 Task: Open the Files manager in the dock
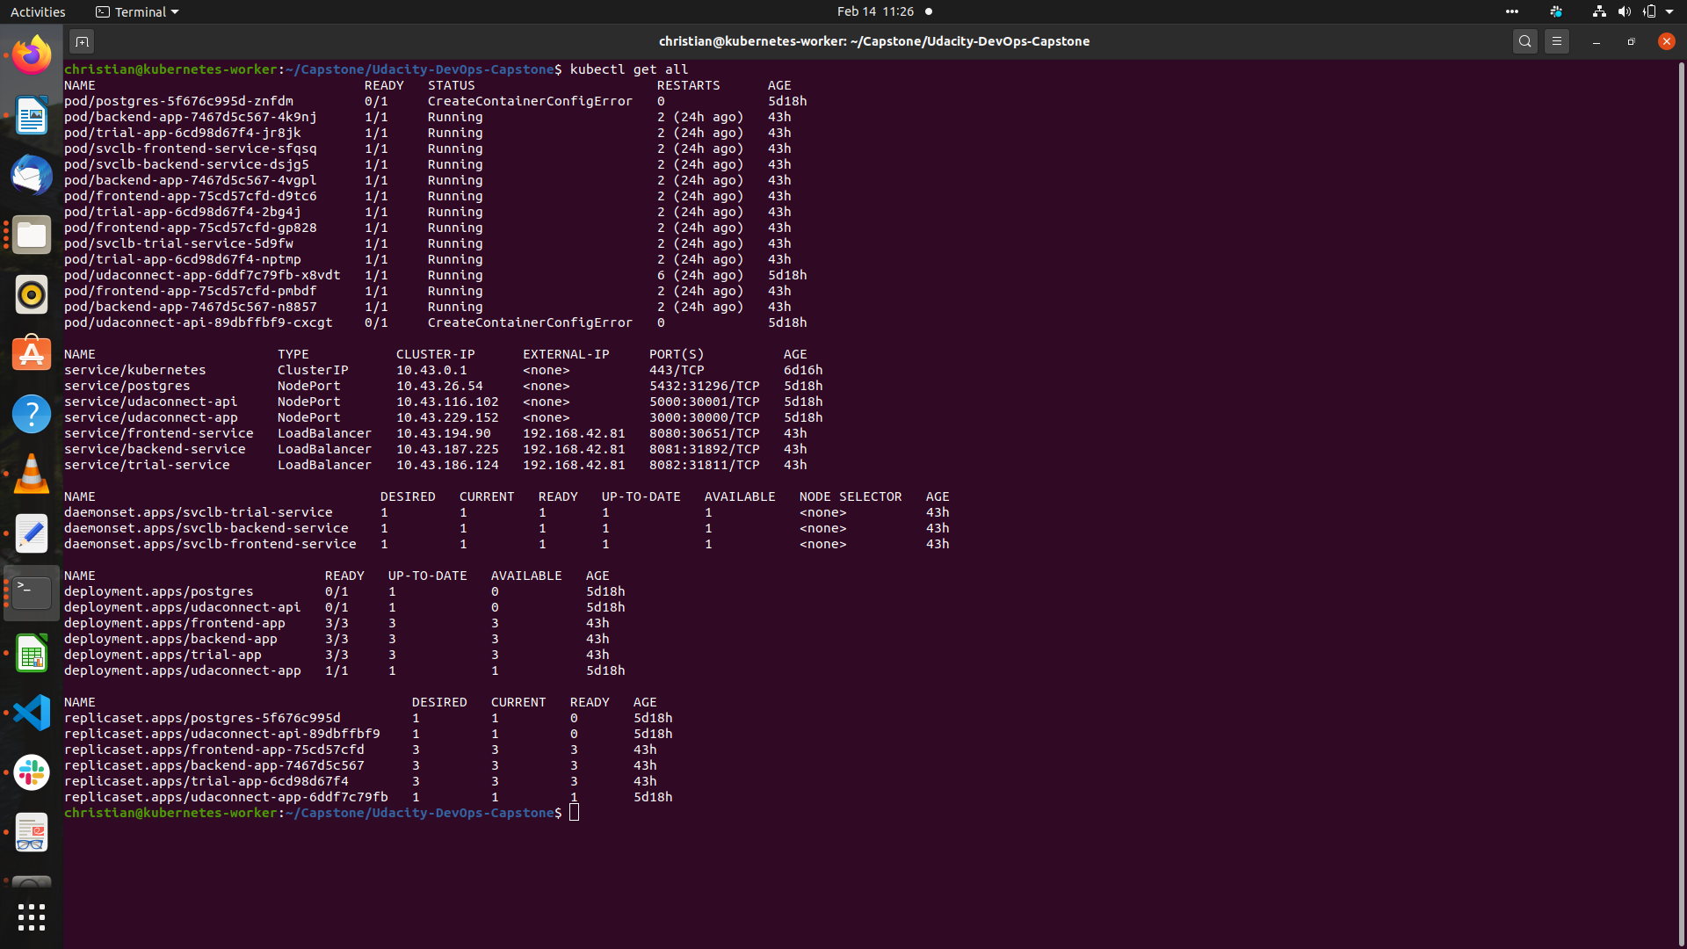click(x=32, y=235)
